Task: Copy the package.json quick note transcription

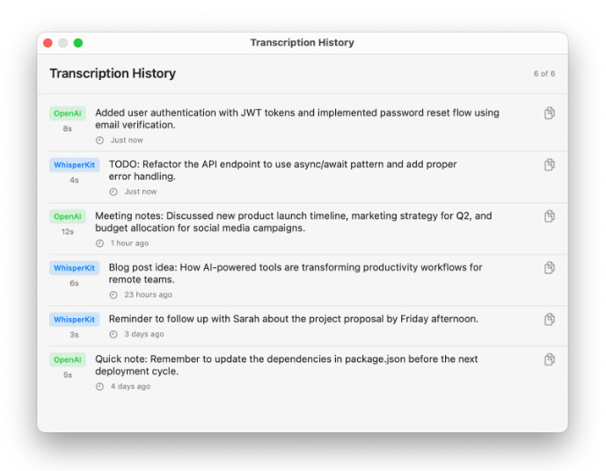Action: [x=549, y=359]
